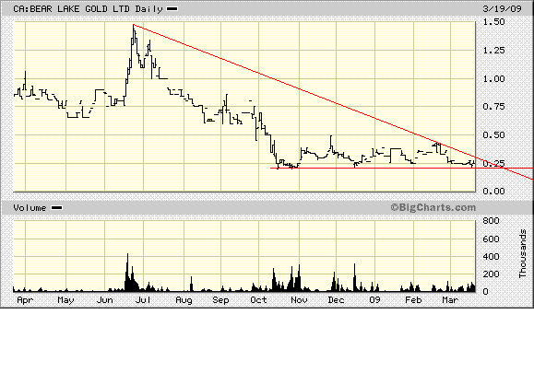
Task: Click the 'Volume' panel label
Action: coord(30,208)
